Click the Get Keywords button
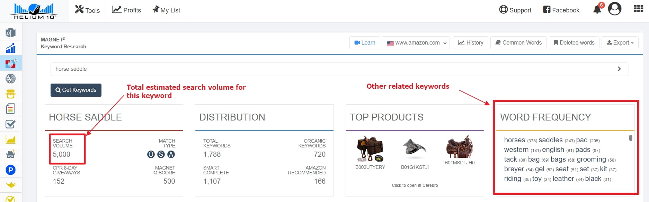The width and height of the screenshot is (649, 202). (76, 90)
